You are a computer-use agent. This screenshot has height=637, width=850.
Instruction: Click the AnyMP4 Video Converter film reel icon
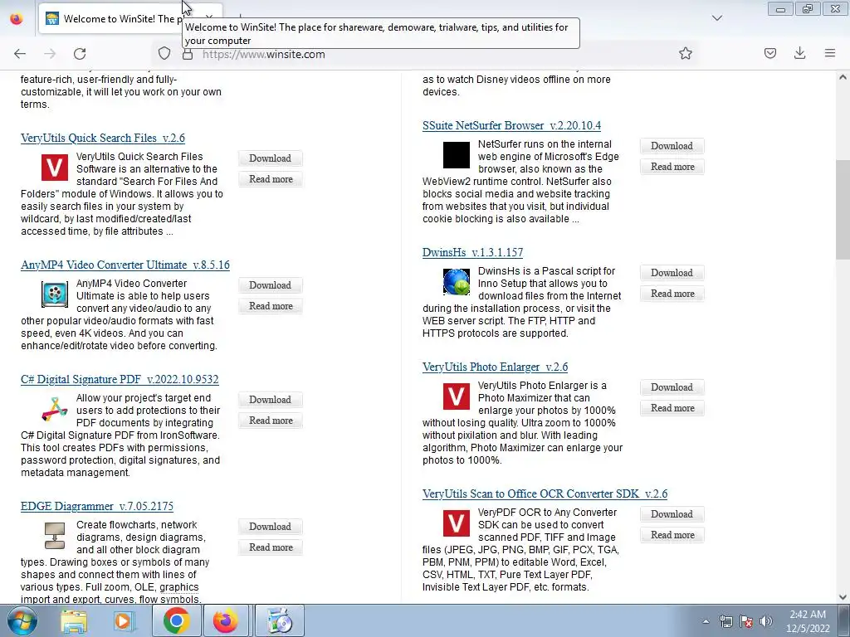[55, 294]
